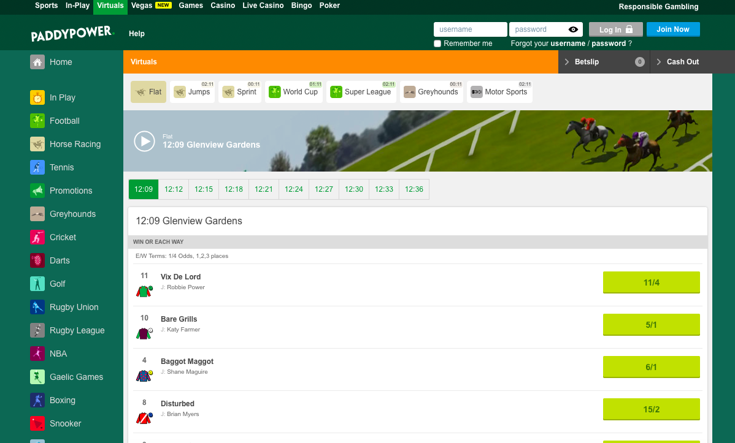This screenshot has width=735, height=443.
Task: Click Disturbed jockey silks icon
Action: (x=144, y=418)
